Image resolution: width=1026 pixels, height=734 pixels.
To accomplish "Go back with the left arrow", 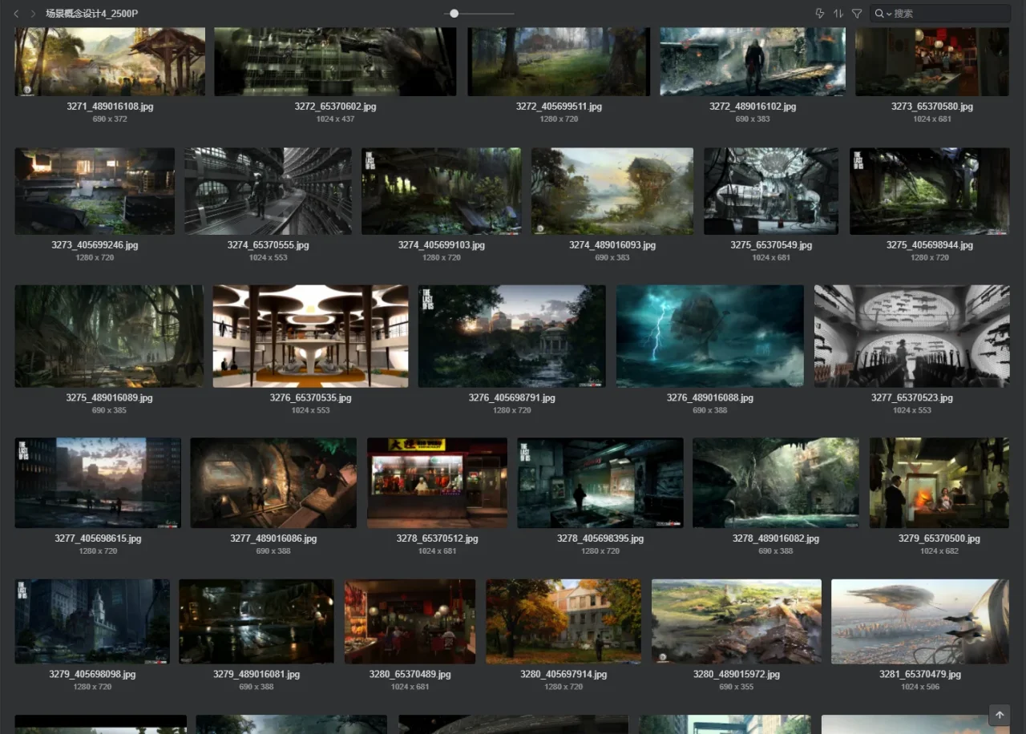I will pos(16,14).
